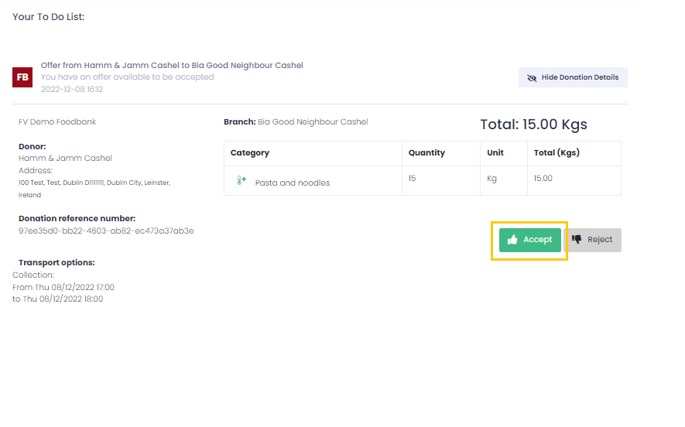The image size is (685, 427).
Task: Select the Total (Kgs) column header
Action: coord(557,153)
